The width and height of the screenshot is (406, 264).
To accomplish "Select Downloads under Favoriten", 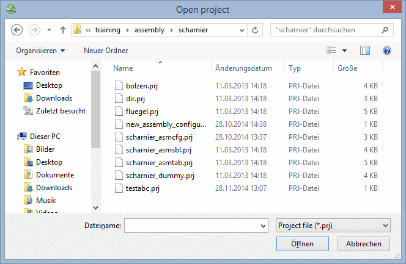I will pyautogui.click(x=54, y=98).
